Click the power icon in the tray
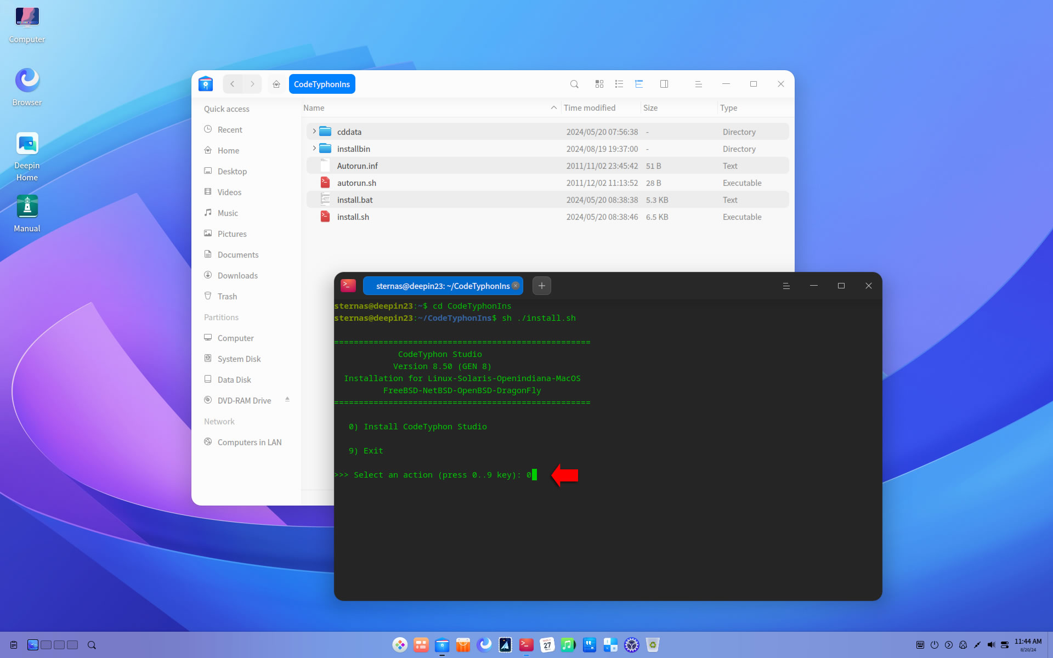Screen dimensions: 1053x658 pyautogui.click(x=935, y=645)
